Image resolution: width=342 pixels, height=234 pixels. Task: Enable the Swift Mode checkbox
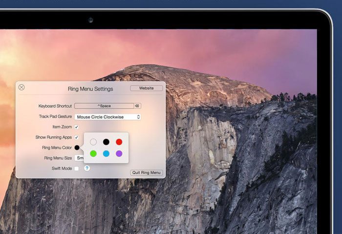[77, 168]
